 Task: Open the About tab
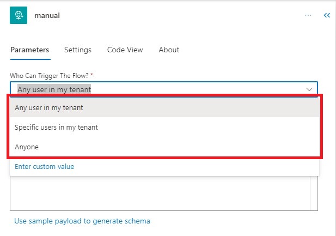pos(169,50)
